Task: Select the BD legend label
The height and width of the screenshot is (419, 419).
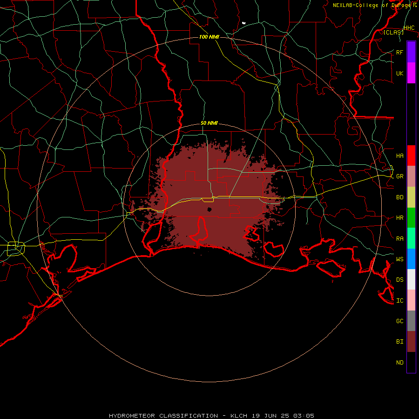Action: coord(399,197)
